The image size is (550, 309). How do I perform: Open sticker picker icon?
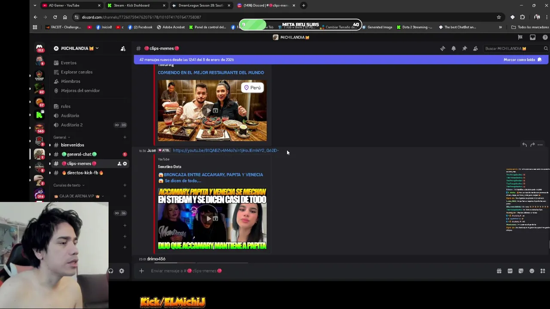(x=521, y=271)
